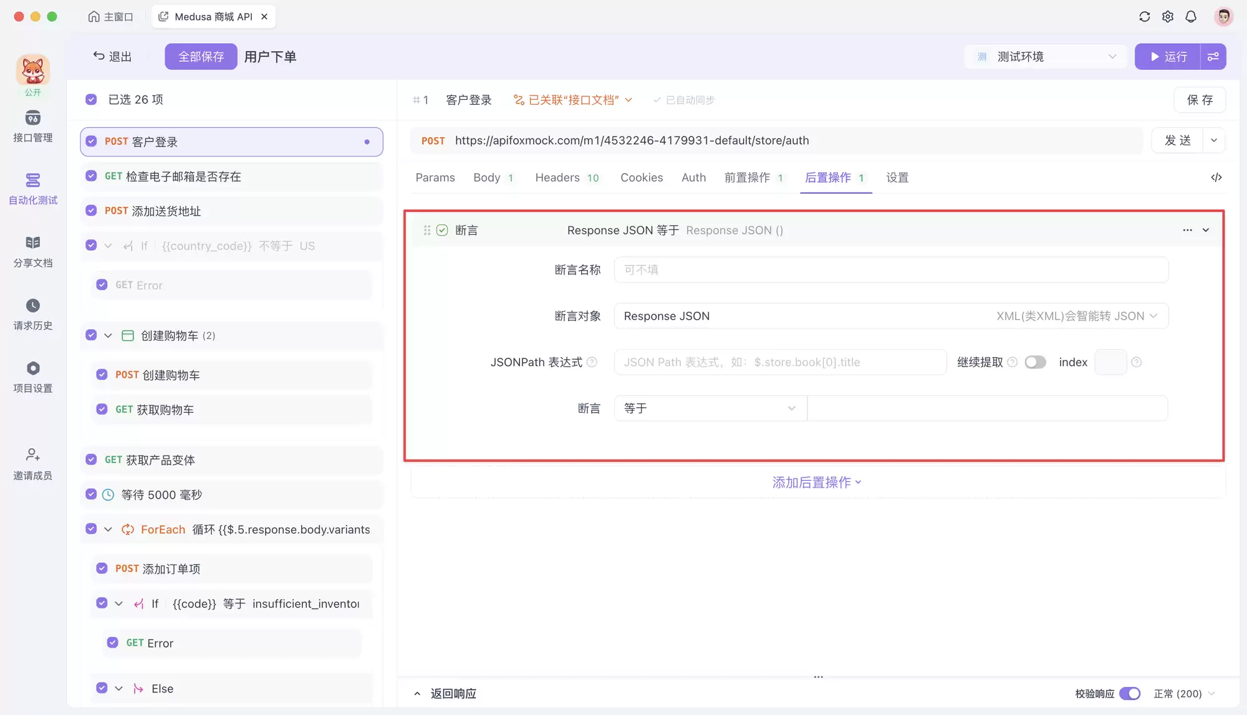Click the 主窗口 home icon
The height and width of the screenshot is (715, 1247).
coord(94,17)
